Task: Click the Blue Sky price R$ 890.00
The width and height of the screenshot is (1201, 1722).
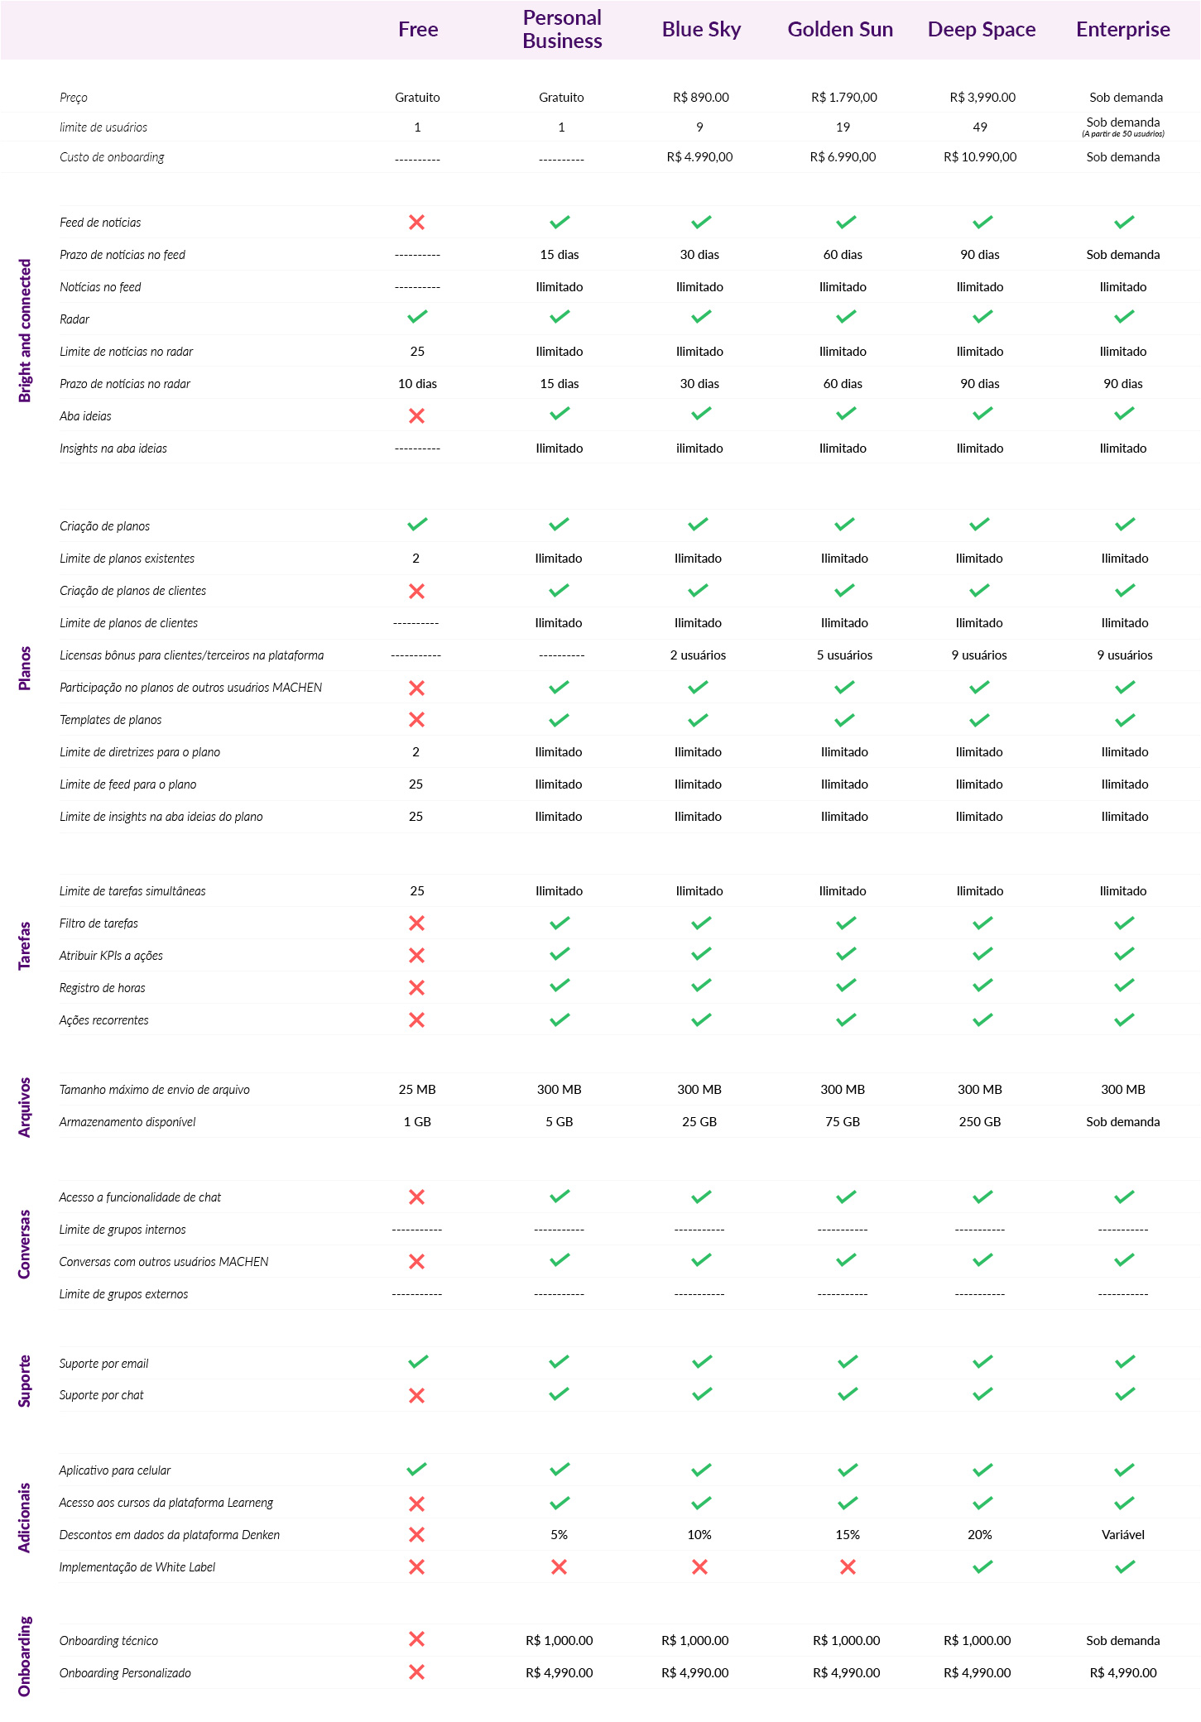Action: click(x=701, y=98)
